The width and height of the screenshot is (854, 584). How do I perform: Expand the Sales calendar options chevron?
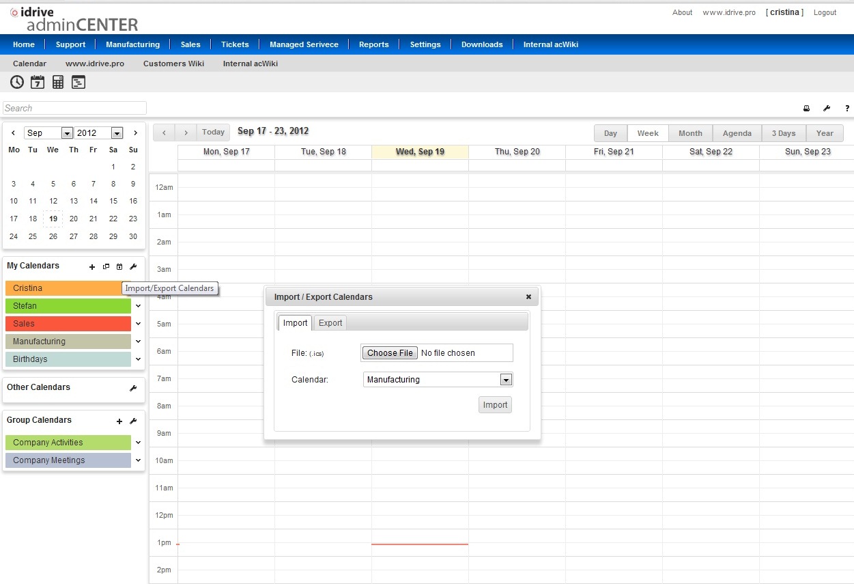(138, 324)
